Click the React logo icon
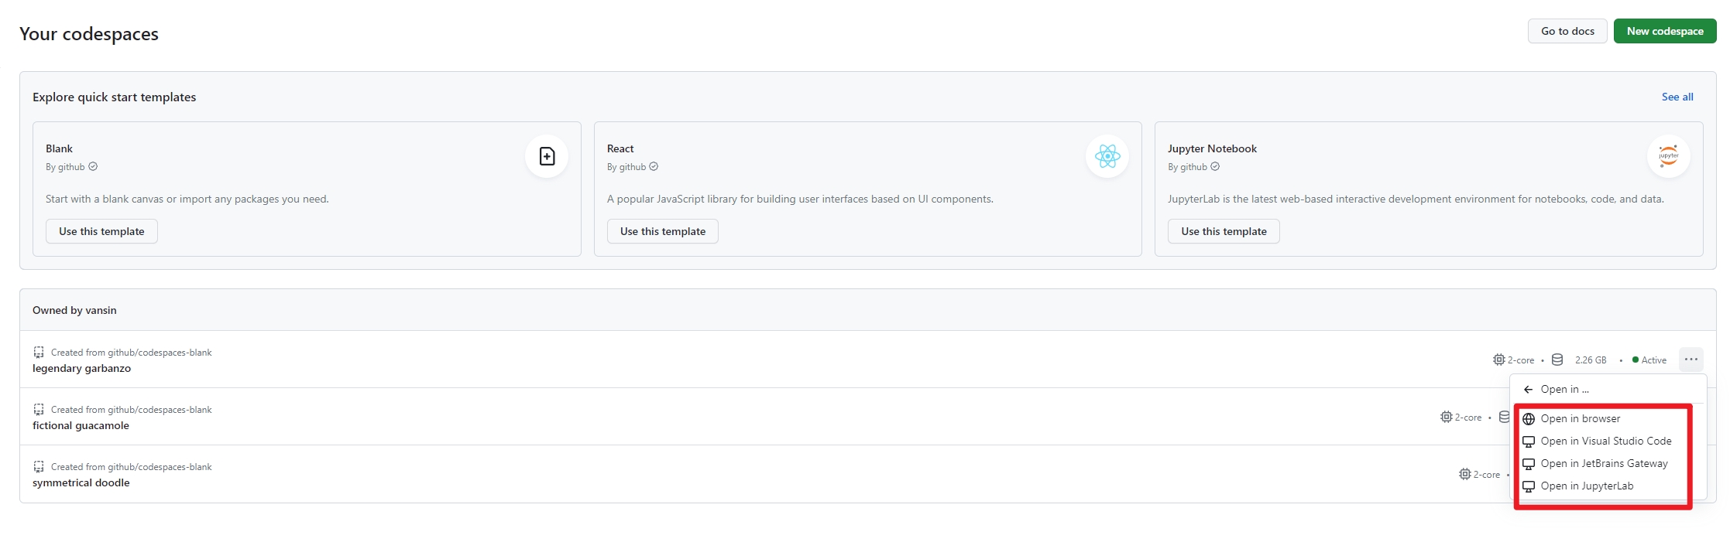 pos(1107,156)
